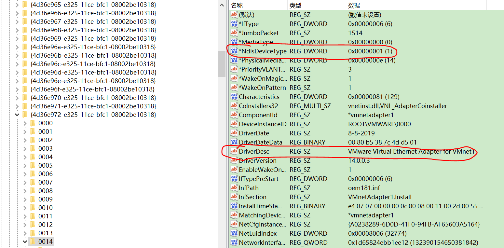Click data '0x00008006 (32774)'

click(x=377, y=233)
